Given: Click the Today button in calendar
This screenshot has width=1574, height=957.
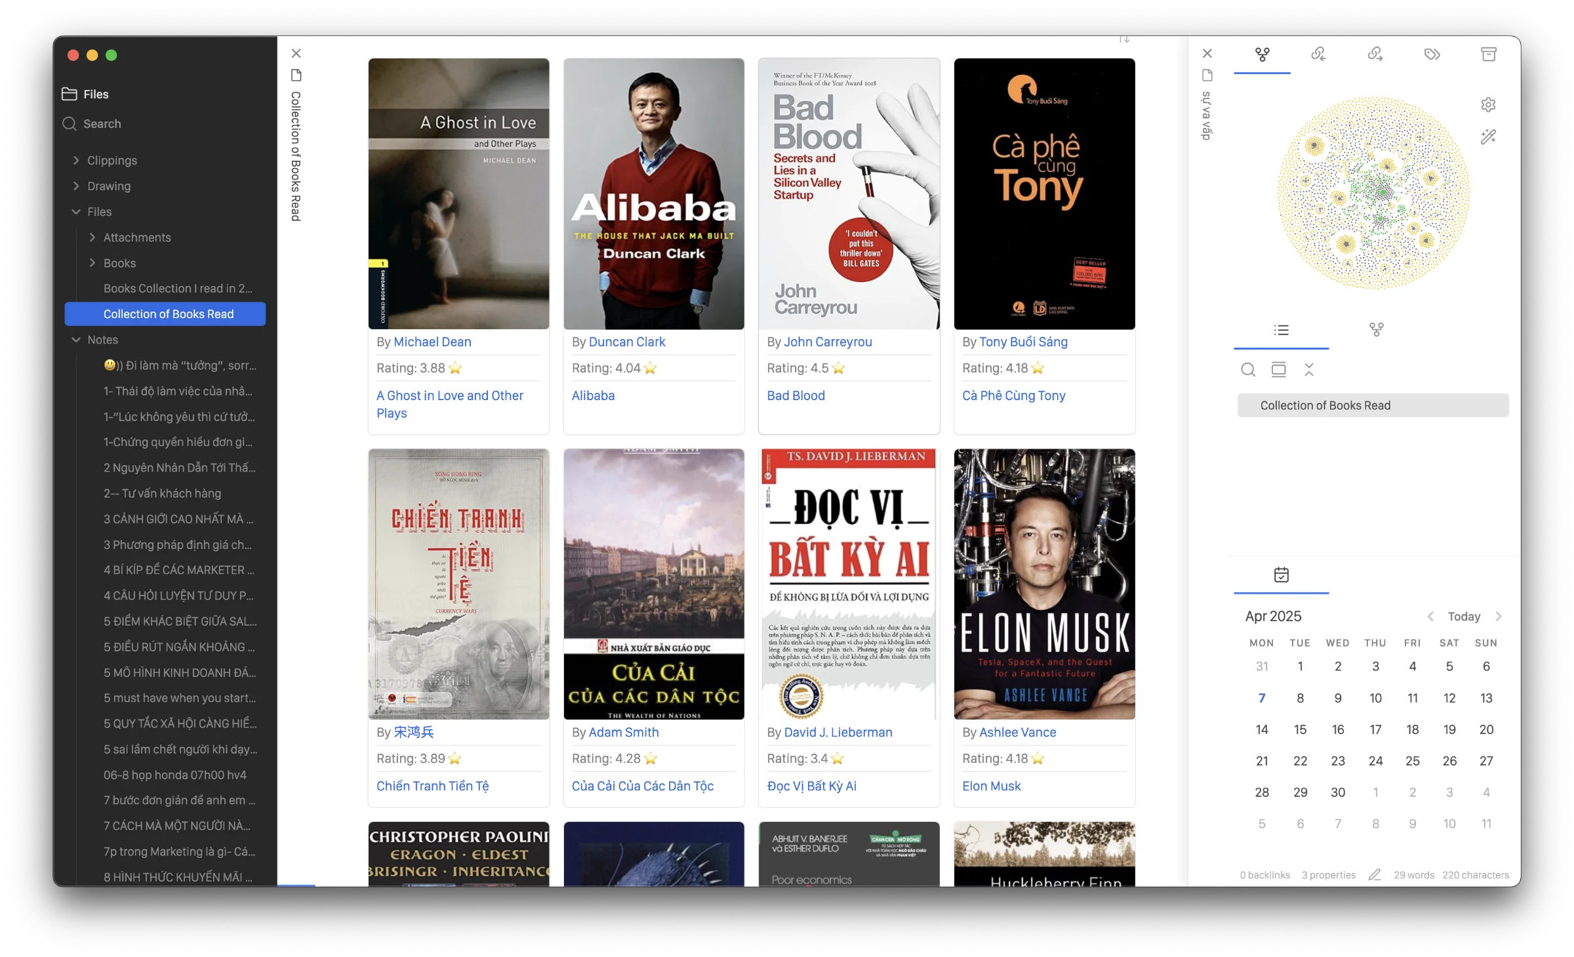Looking at the screenshot, I should (x=1464, y=617).
